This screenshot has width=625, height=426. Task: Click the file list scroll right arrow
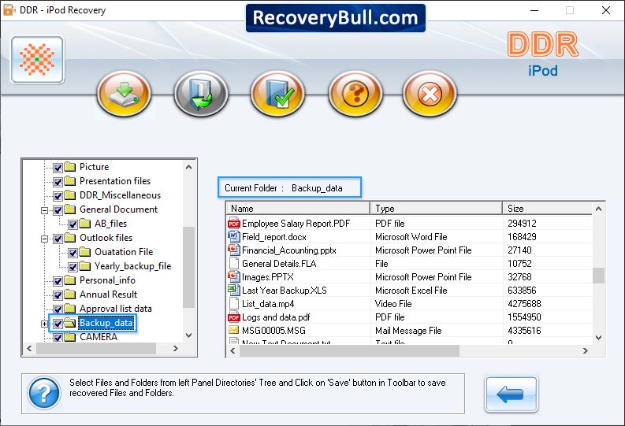(585, 350)
